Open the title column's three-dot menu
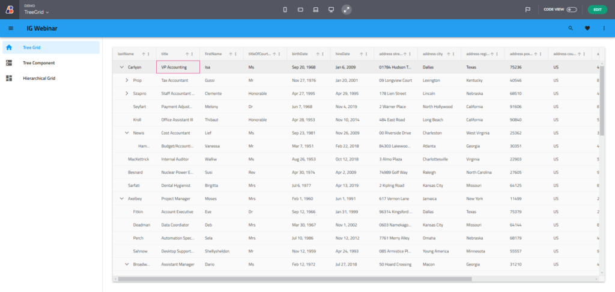 [x=193, y=54]
